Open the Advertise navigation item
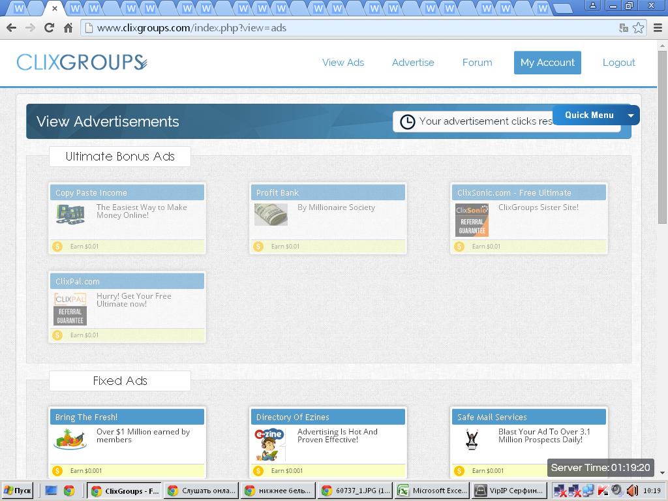 coord(413,63)
